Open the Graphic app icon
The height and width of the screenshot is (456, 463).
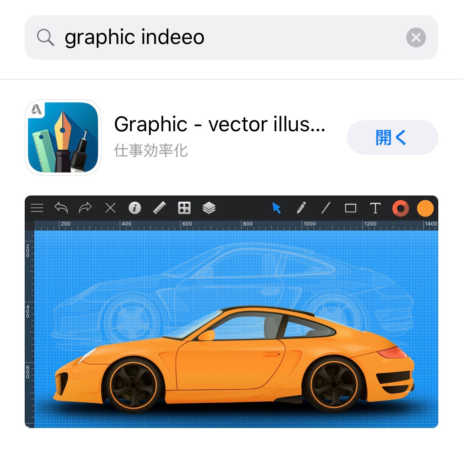click(x=63, y=137)
